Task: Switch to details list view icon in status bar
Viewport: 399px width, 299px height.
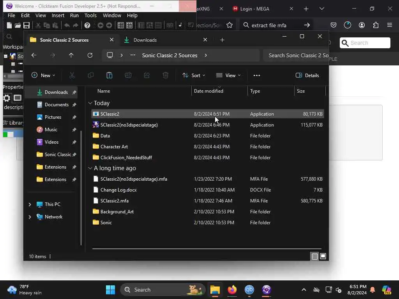Action: pyautogui.click(x=314, y=256)
